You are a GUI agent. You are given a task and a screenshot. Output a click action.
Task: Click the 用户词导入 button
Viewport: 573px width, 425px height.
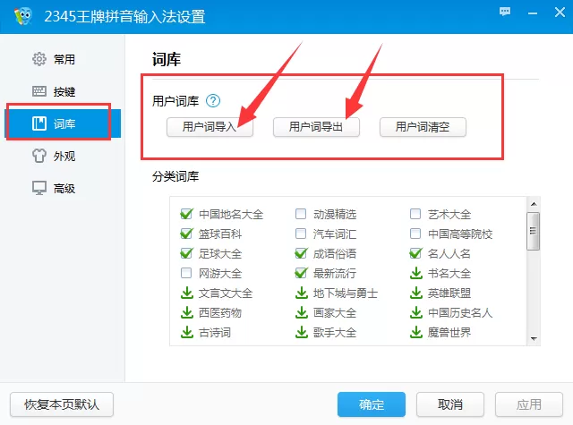click(210, 127)
